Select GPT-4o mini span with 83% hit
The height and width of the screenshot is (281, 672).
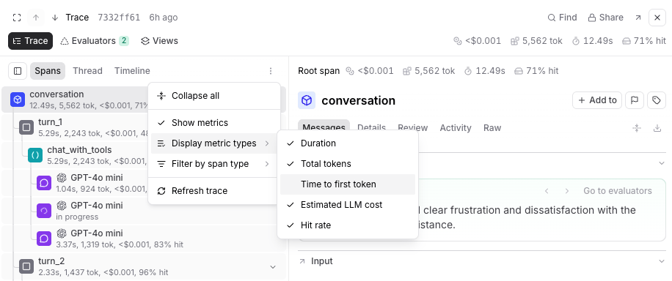click(144, 239)
